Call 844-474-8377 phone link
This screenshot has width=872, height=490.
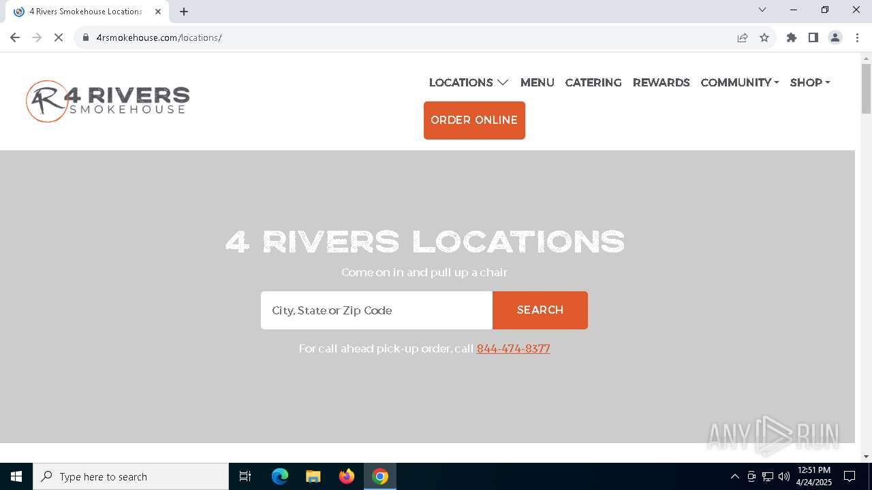[x=514, y=348]
